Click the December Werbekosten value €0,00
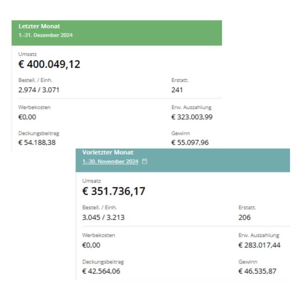Screen dimensions: 297x297 27,117
